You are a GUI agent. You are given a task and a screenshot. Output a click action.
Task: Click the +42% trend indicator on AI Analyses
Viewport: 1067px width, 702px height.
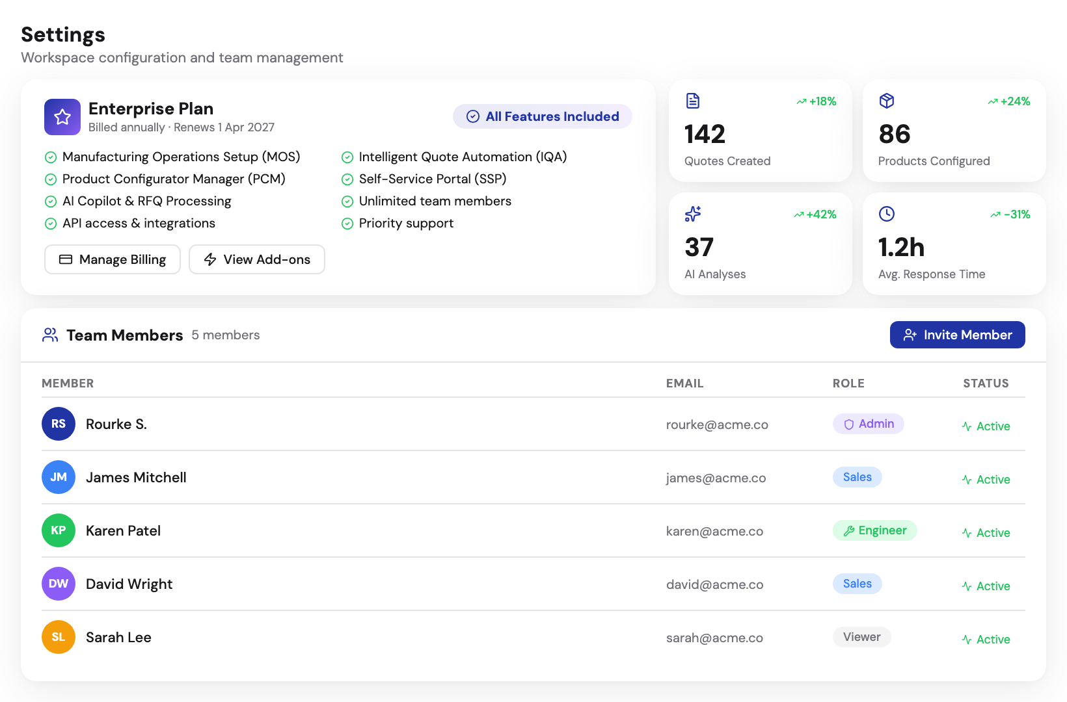[x=816, y=214]
